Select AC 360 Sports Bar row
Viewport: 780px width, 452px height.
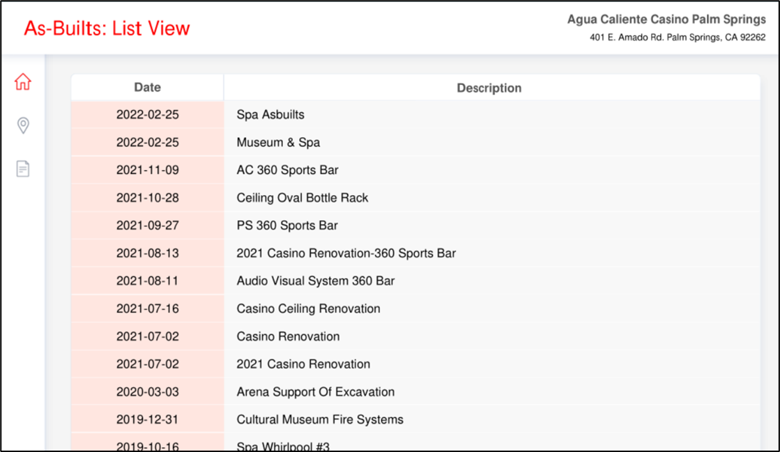point(416,170)
